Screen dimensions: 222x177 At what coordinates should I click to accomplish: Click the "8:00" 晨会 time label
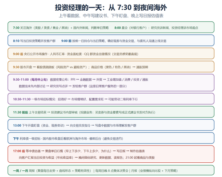(x=118, y=28)
